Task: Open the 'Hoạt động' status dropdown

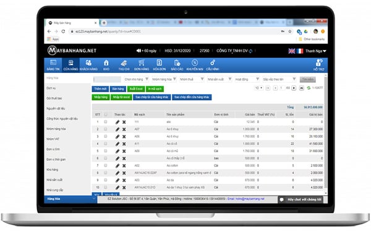Action: point(247,79)
